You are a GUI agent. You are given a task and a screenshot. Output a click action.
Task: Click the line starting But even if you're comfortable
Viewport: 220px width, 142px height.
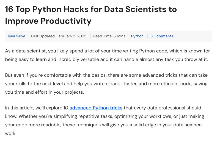tap(106, 75)
